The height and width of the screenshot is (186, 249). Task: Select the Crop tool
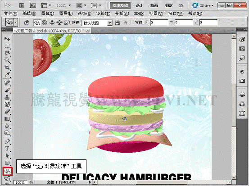point(7,67)
